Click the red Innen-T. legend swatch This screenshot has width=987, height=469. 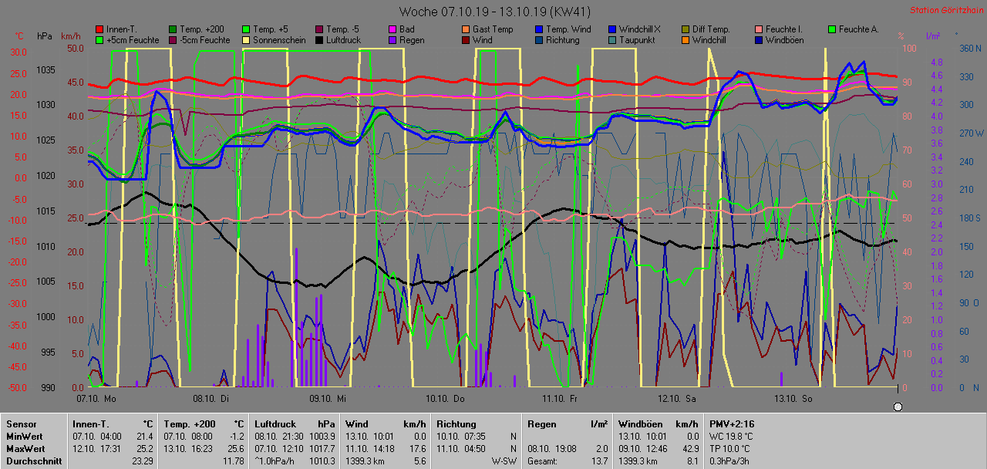pyautogui.click(x=99, y=29)
